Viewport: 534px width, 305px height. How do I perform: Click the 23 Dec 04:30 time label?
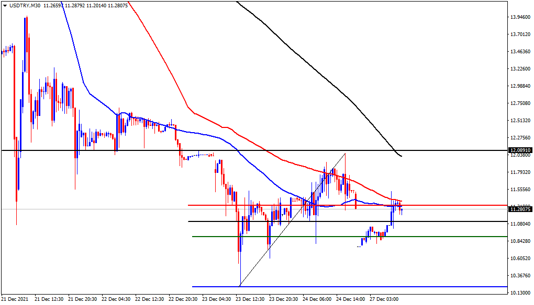[x=217, y=299]
